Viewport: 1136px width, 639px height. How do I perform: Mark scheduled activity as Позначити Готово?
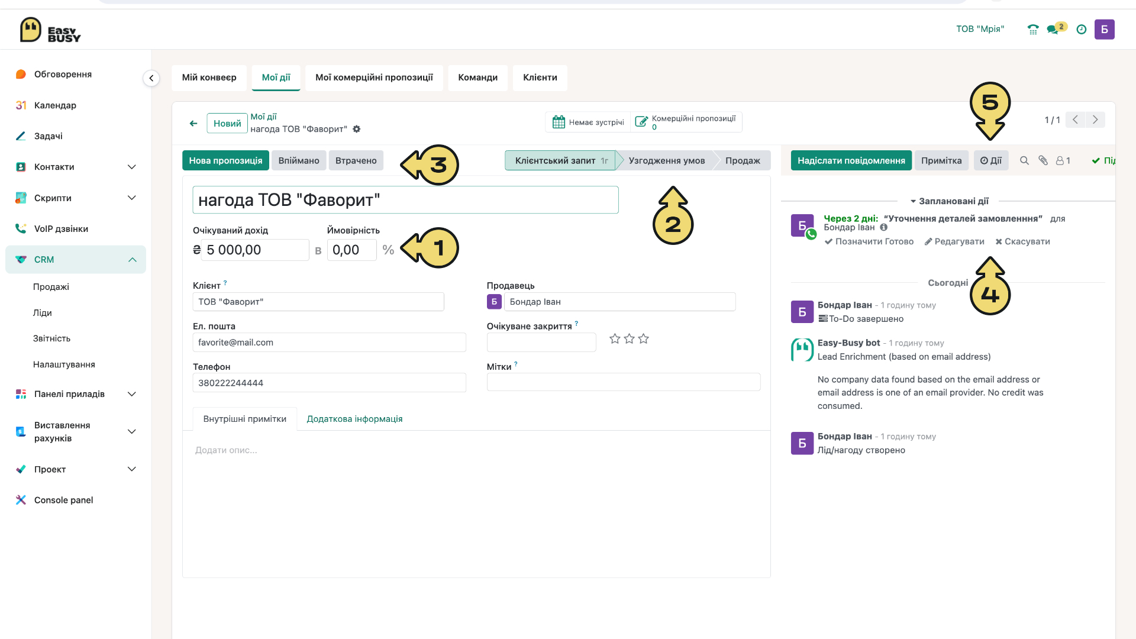point(869,241)
